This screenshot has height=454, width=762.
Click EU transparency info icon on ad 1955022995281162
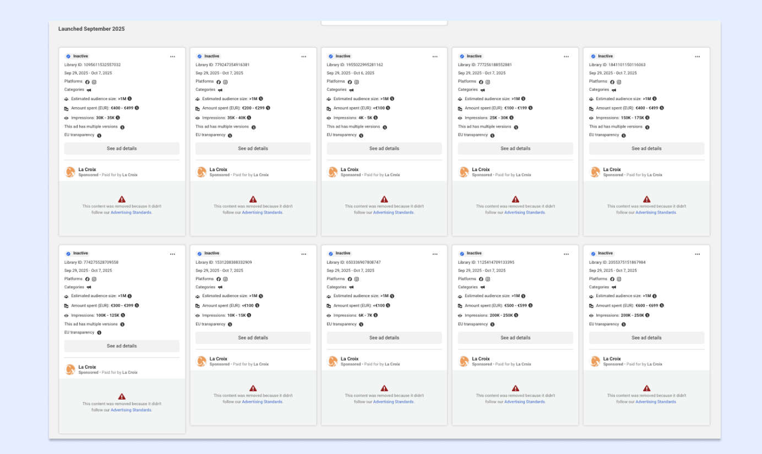pyautogui.click(x=361, y=135)
